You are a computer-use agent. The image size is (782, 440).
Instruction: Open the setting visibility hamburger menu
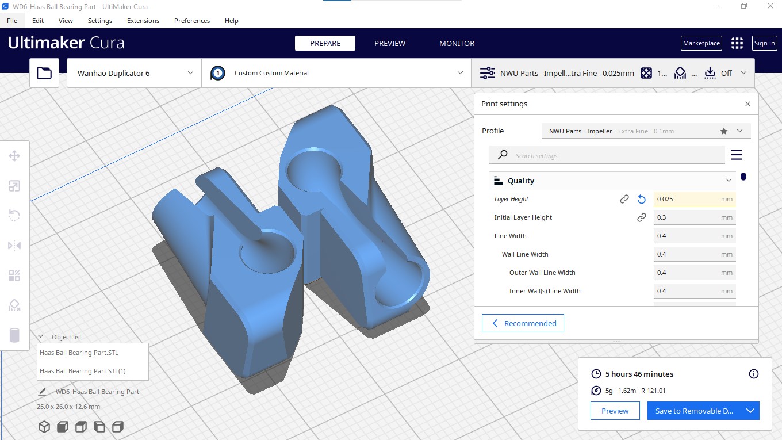[x=737, y=155]
